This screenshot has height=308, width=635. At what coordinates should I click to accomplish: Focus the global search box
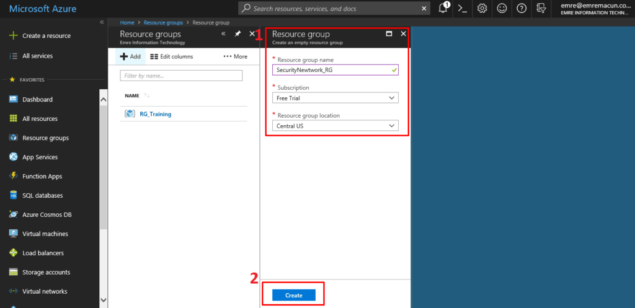tap(334, 9)
